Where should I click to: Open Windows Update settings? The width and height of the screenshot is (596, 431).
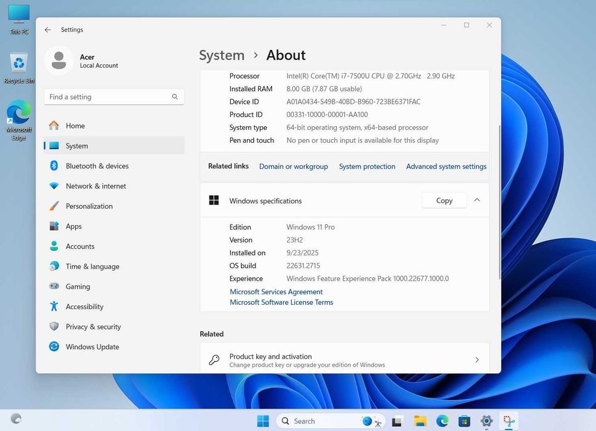pos(114,347)
